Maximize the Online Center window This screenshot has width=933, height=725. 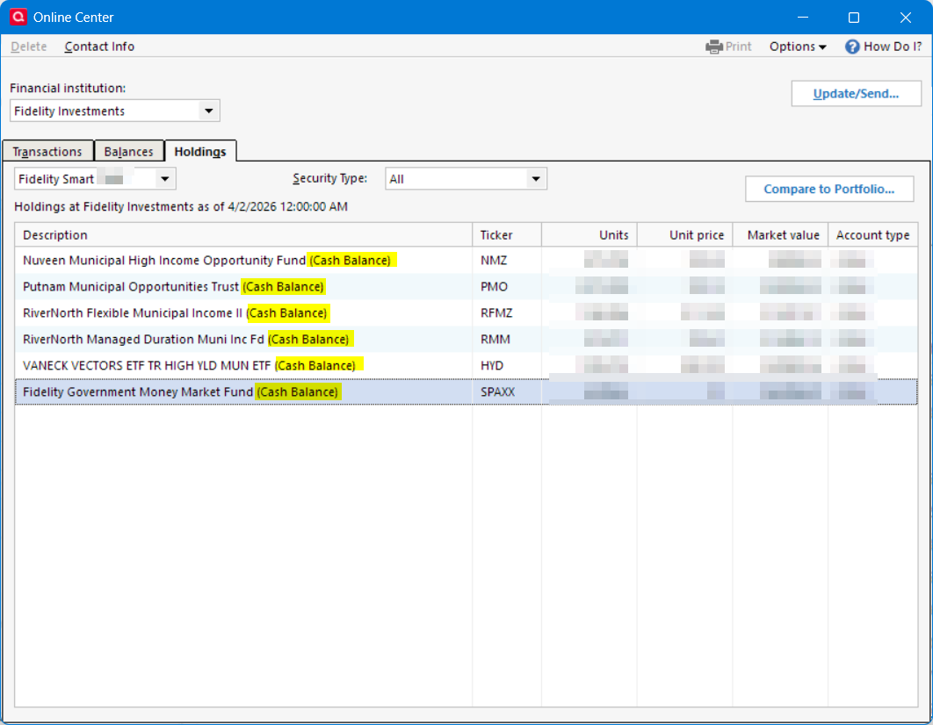click(853, 18)
